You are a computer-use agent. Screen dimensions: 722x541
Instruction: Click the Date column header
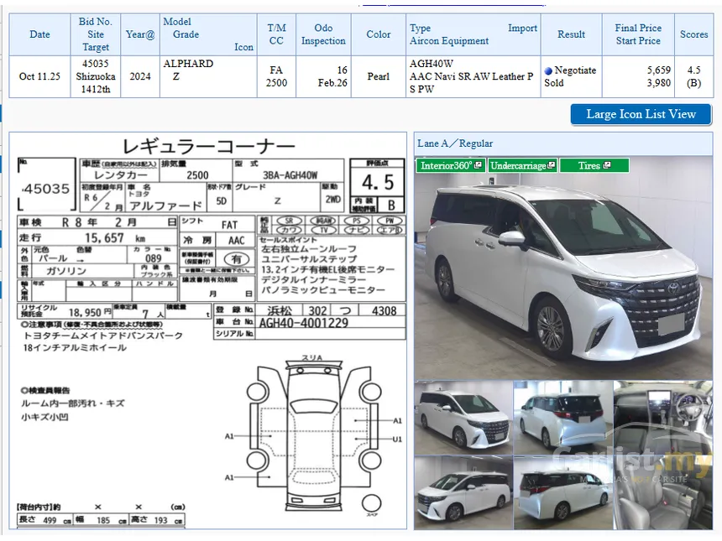(39, 34)
